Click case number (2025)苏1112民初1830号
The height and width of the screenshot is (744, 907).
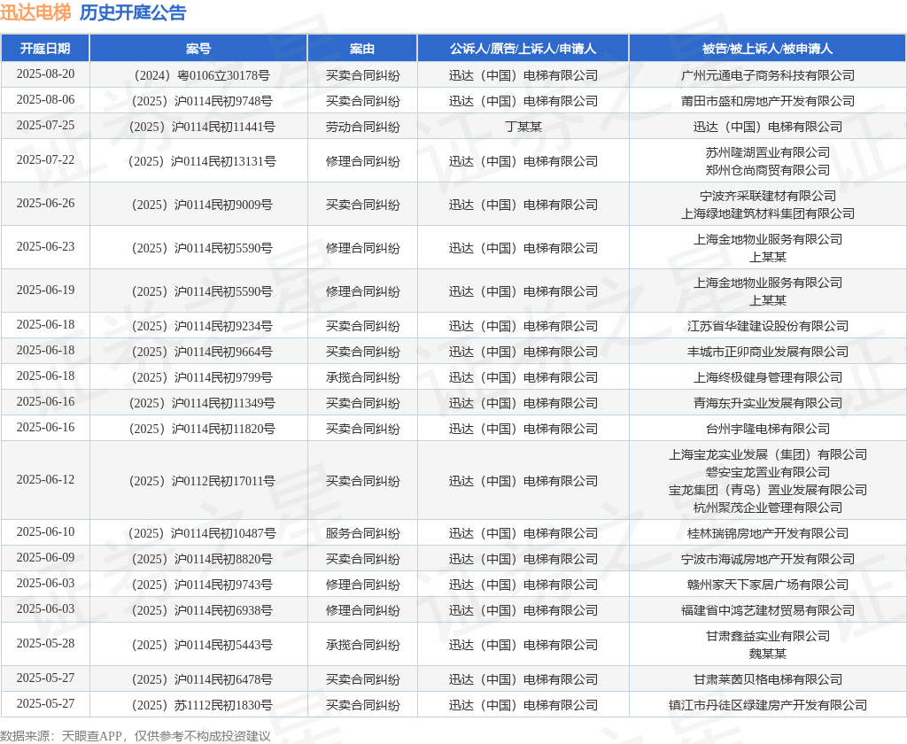[198, 705]
